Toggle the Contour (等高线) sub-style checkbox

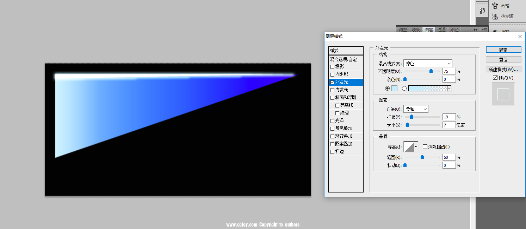tap(337, 105)
